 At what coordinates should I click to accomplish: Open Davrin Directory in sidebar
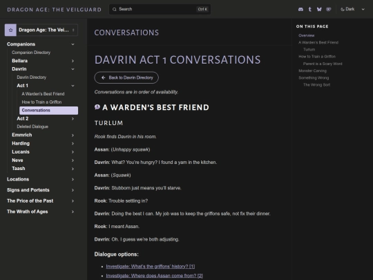tap(31, 77)
